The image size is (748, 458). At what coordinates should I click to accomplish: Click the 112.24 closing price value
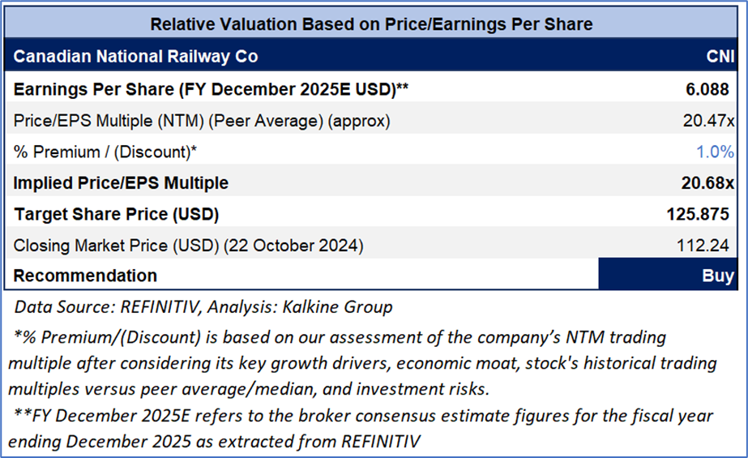pyautogui.click(x=705, y=245)
